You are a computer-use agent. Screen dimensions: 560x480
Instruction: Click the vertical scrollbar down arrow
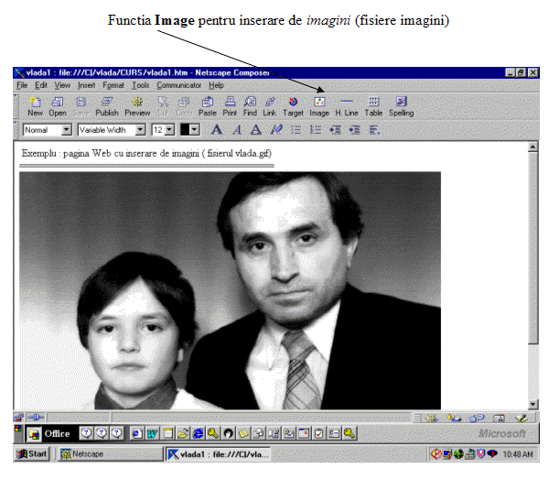click(533, 404)
